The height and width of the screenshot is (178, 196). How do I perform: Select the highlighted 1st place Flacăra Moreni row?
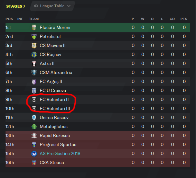tap(97, 28)
